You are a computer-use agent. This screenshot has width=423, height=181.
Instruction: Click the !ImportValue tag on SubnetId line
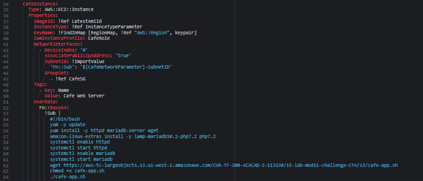click(88, 61)
